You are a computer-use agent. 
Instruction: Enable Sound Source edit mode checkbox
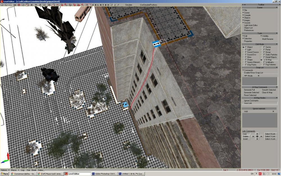click(x=246, y=52)
